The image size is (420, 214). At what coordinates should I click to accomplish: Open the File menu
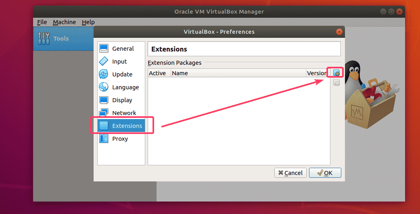point(42,22)
